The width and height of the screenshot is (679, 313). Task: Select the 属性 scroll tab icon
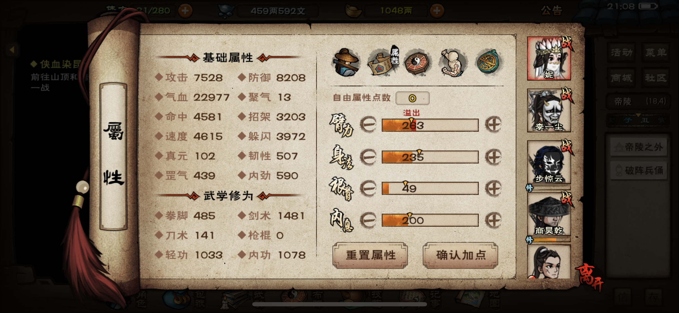coord(383,61)
